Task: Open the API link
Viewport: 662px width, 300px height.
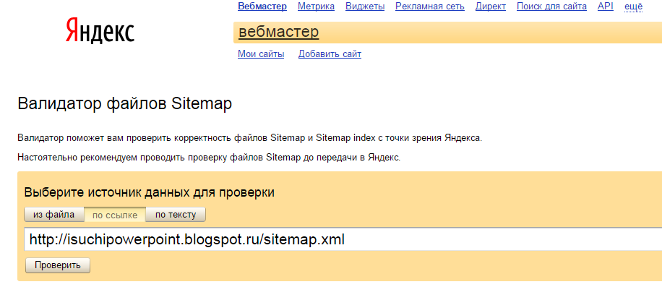Action: tap(606, 7)
